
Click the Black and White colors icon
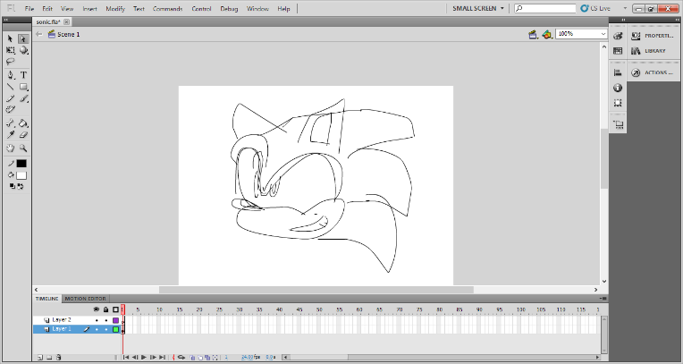point(13,186)
